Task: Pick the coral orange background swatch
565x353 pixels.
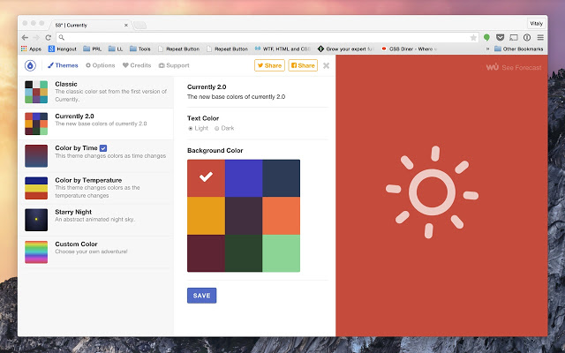Action: coord(281,215)
